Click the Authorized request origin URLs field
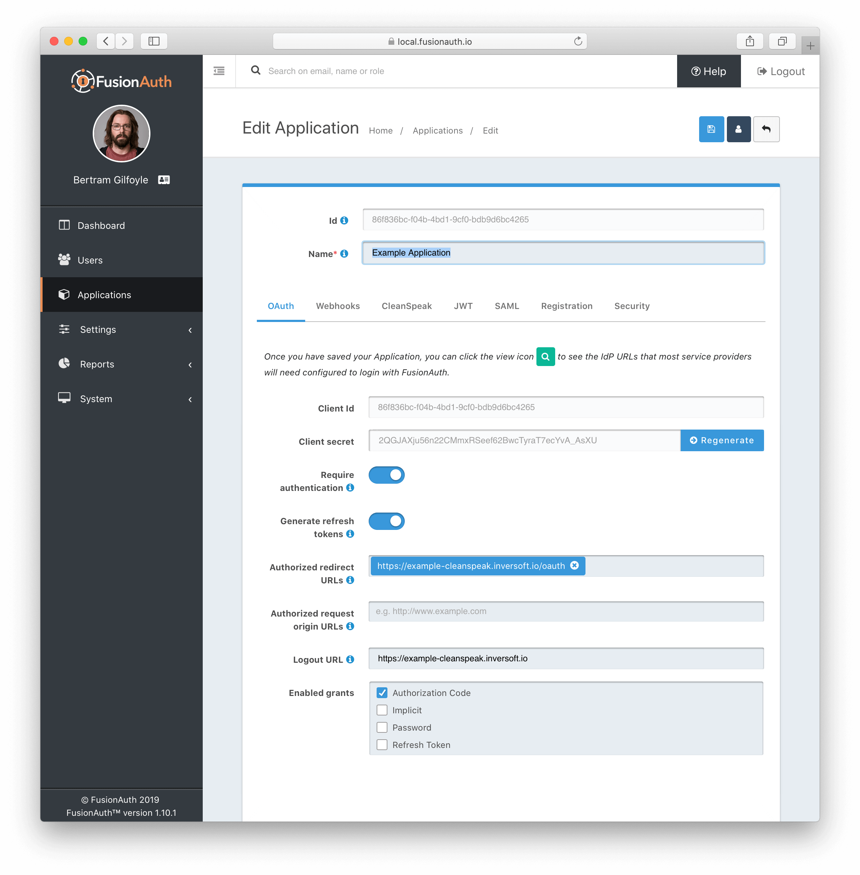This screenshot has height=875, width=860. click(x=566, y=611)
